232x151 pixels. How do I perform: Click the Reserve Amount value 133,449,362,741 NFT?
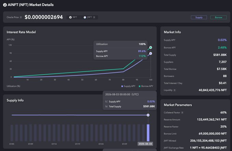pos(212,119)
